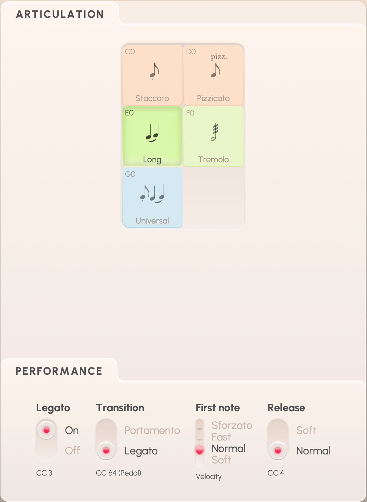Click the First note velocity slider knob
Image resolution: width=367 pixels, height=502 pixels.
(199, 450)
